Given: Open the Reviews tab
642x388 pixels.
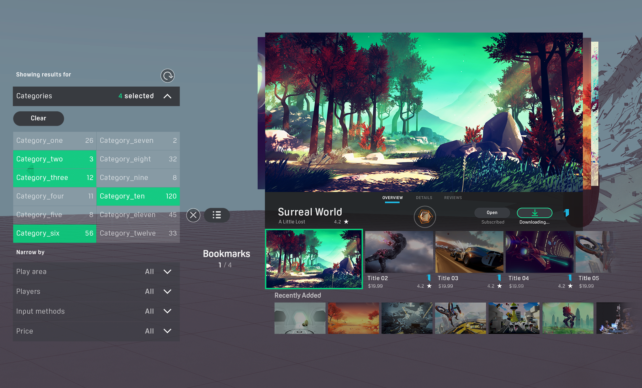Looking at the screenshot, I should click(453, 198).
